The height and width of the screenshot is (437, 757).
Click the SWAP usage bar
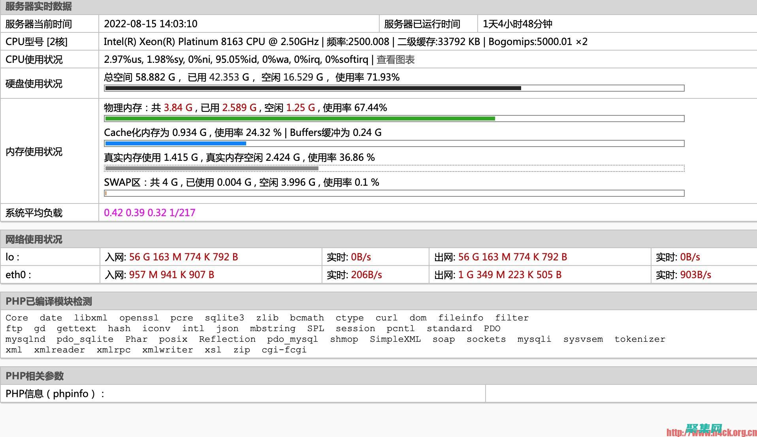(394, 193)
